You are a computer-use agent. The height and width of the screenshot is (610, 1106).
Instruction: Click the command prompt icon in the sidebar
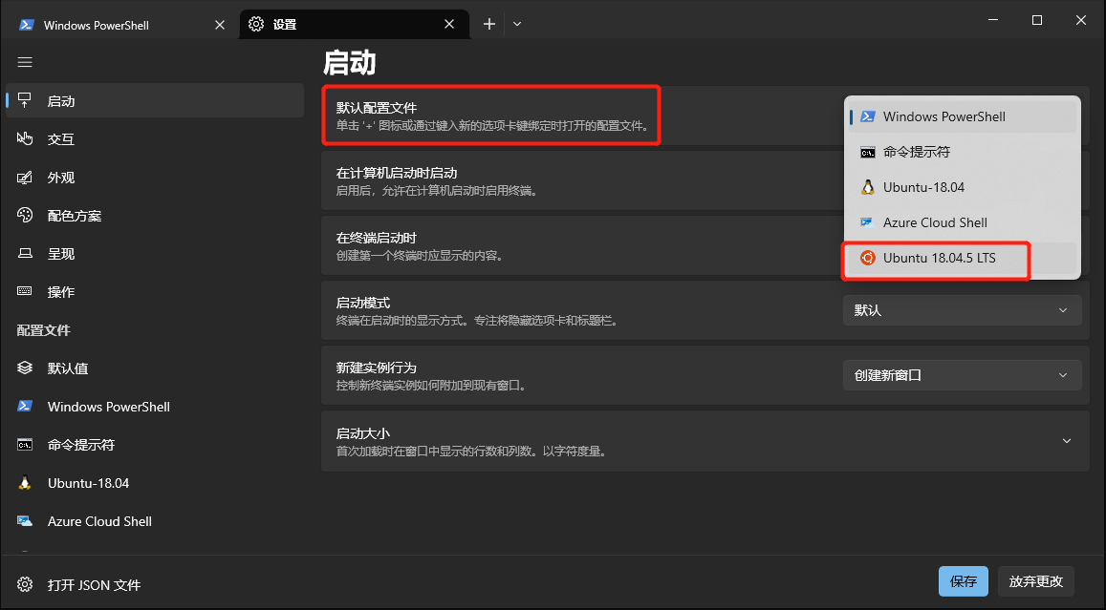[25, 445]
